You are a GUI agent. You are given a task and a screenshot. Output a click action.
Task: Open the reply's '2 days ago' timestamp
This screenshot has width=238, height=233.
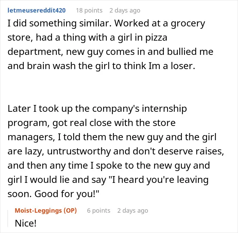133,211
